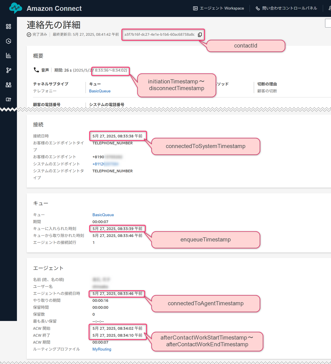Open BasicQueue link in キュー section
331x364 pixels.
point(103,215)
